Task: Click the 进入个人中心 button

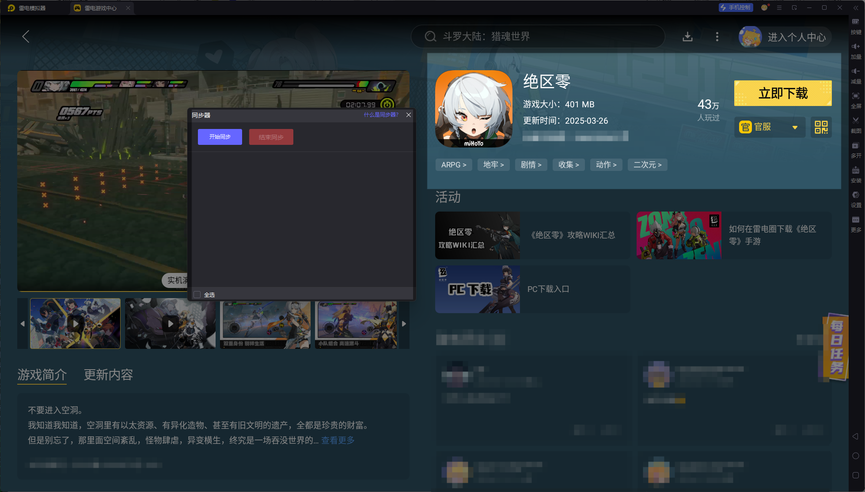Action: [797, 37]
